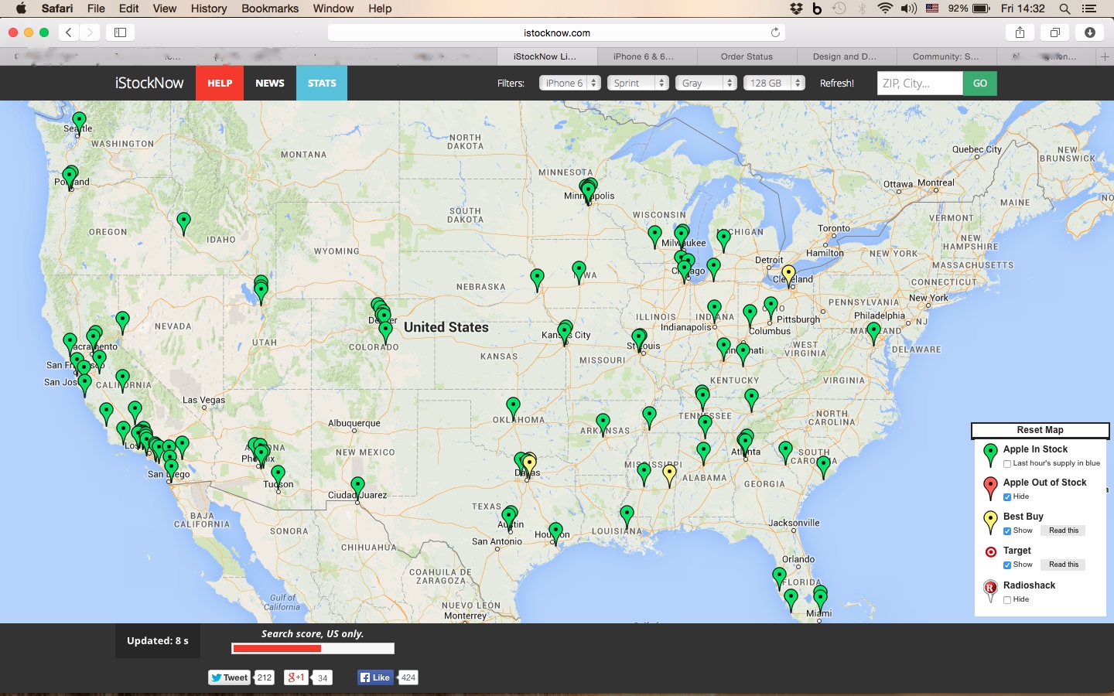
Task: Open Apple menu
Action: tap(21, 9)
